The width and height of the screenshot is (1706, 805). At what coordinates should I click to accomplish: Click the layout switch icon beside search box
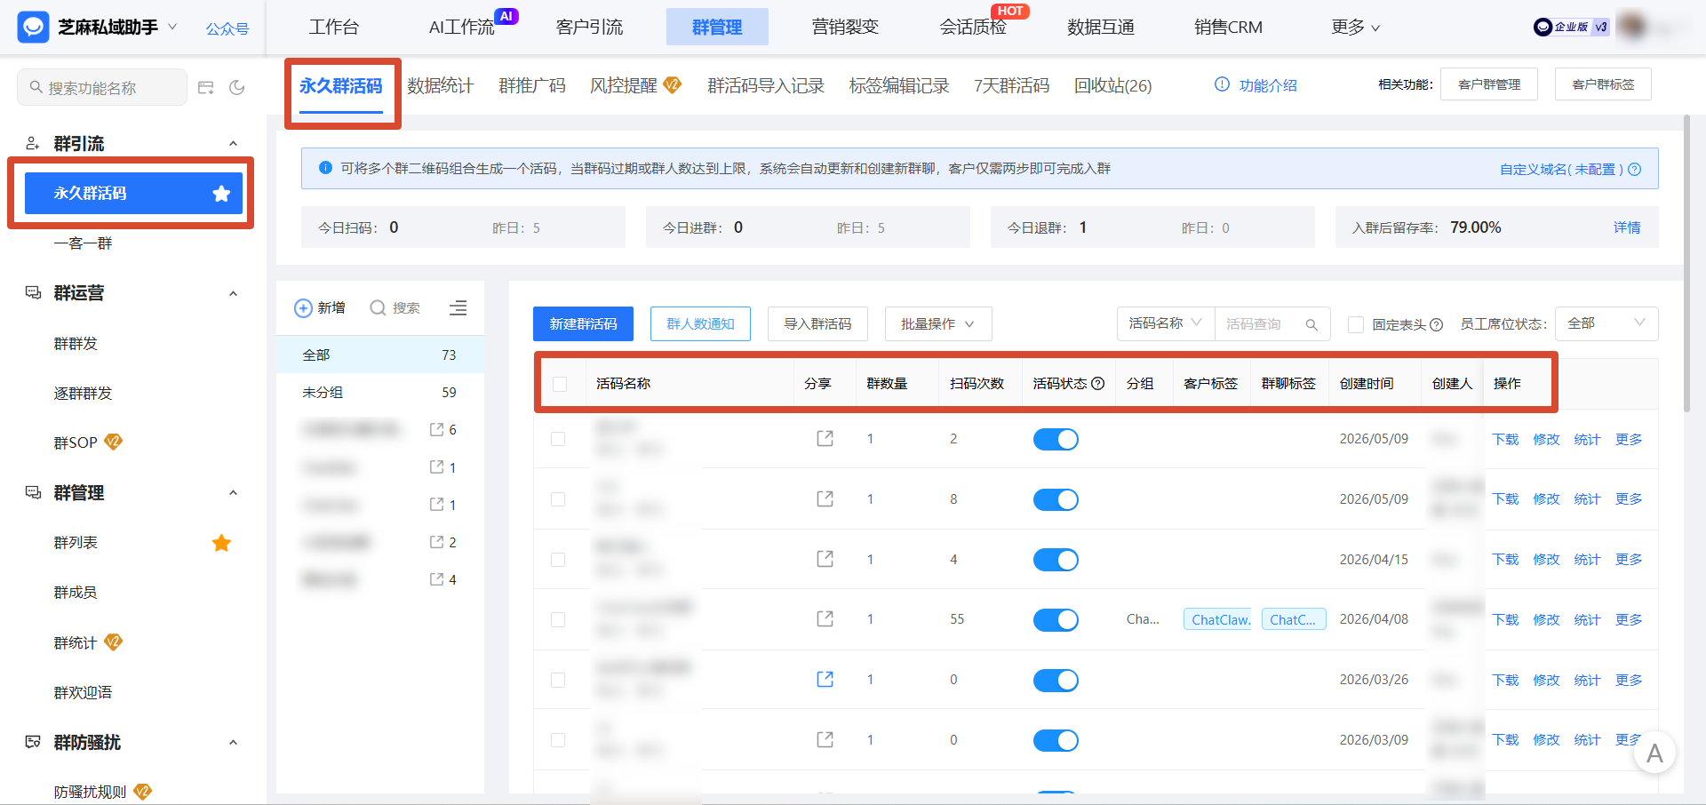[x=206, y=87]
